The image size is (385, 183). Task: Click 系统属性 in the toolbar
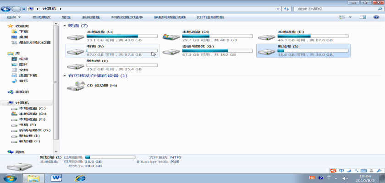point(91,17)
